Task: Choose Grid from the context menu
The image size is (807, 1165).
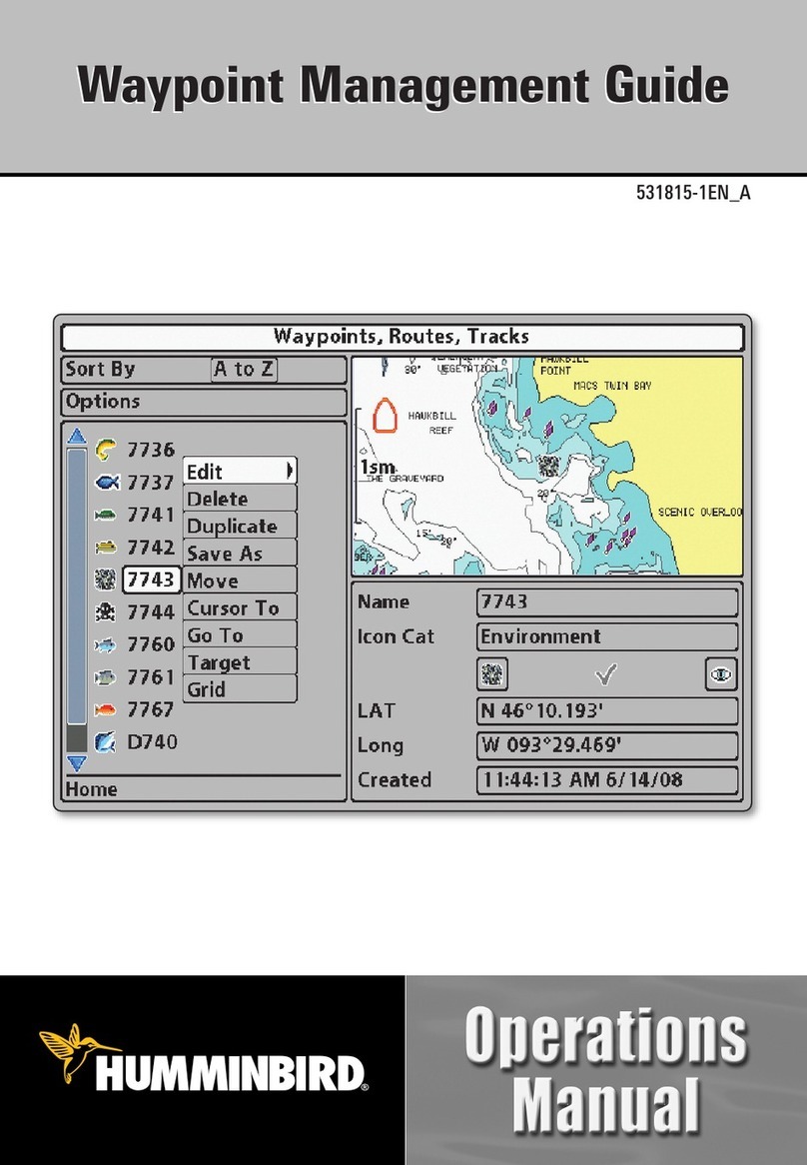Action: (x=240, y=689)
